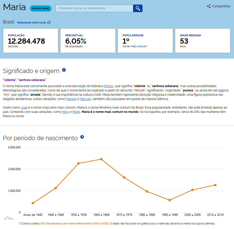Open the Selecionar outro local link
This screenshot has width=234, height=229.
point(31,22)
